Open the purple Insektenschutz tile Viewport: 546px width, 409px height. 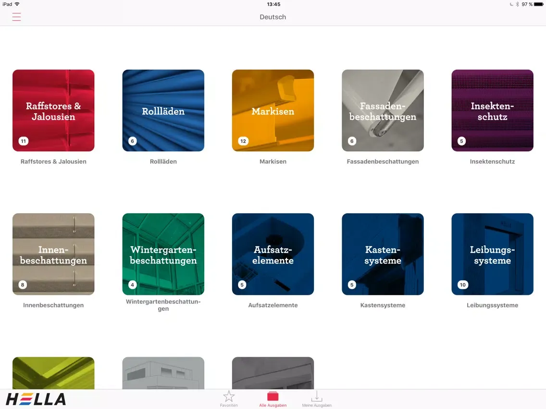(492, 110)
